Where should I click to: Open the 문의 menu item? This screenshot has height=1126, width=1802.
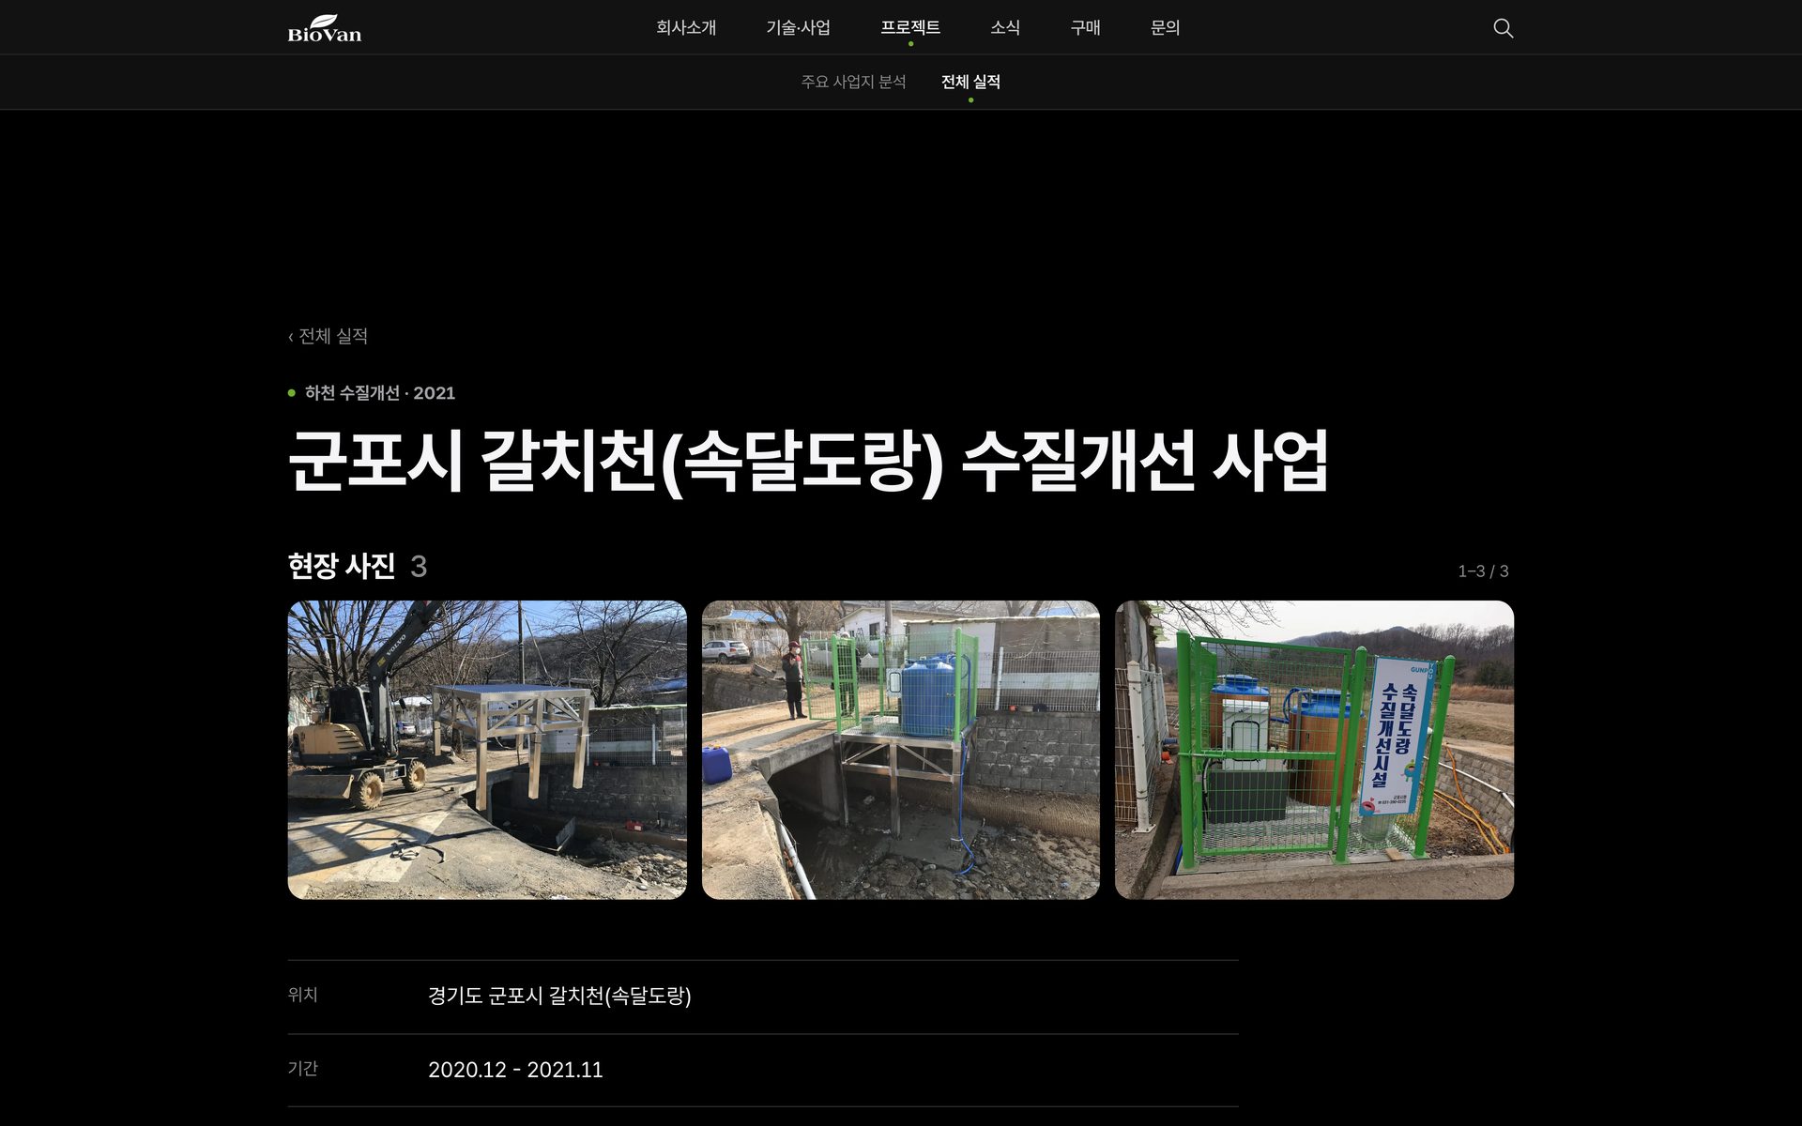tap(1165, 28)
